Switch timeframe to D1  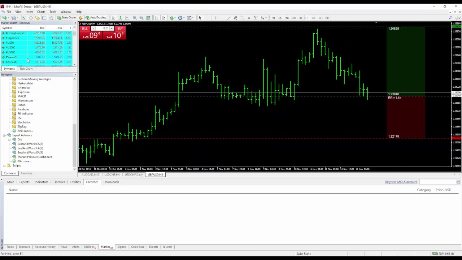click(314, 18)
